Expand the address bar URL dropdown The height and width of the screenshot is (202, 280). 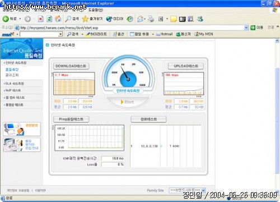click(x=246, y=27)
